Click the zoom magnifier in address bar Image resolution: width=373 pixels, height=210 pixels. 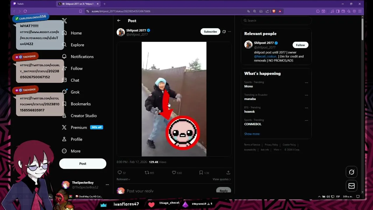click(x=254, y=11)
